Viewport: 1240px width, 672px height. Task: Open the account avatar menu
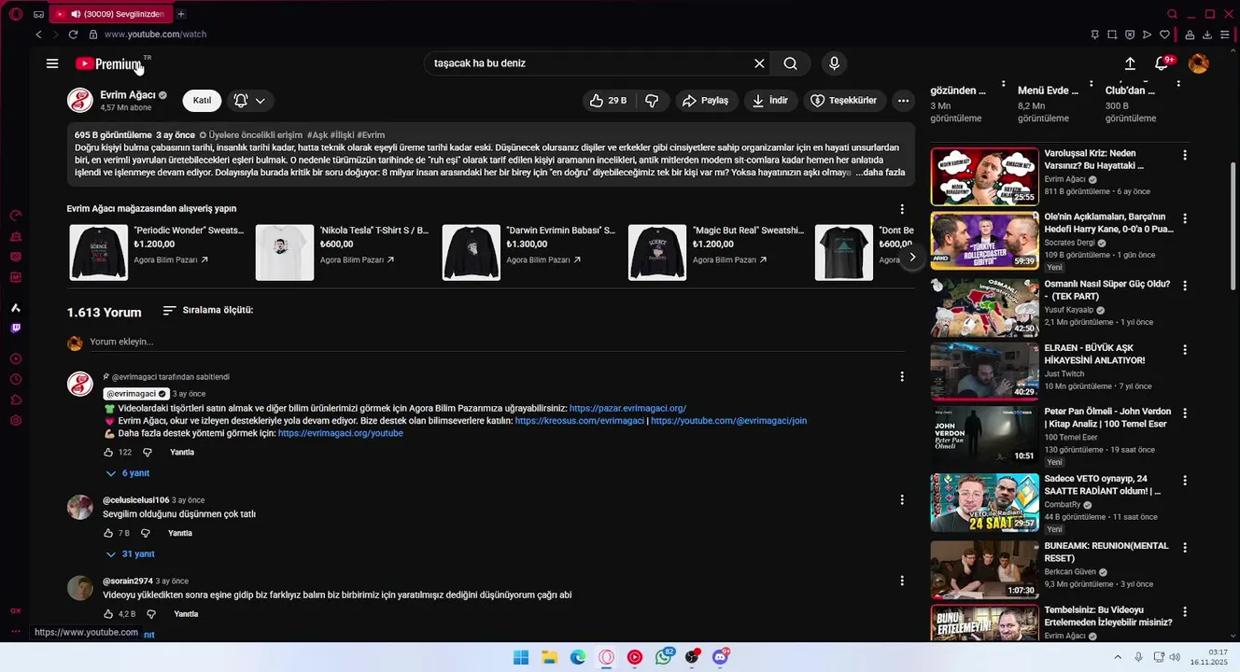click(1199, 63)
